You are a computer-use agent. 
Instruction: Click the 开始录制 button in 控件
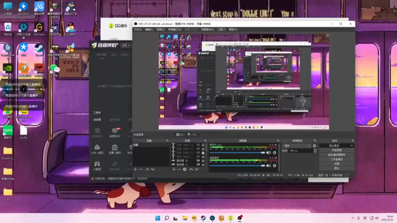(336, 150)
